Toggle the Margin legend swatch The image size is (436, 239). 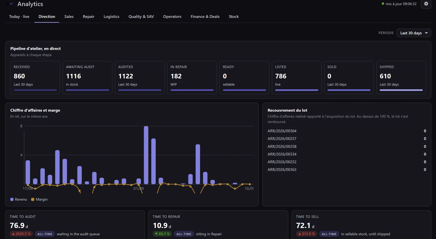[33, 199]
